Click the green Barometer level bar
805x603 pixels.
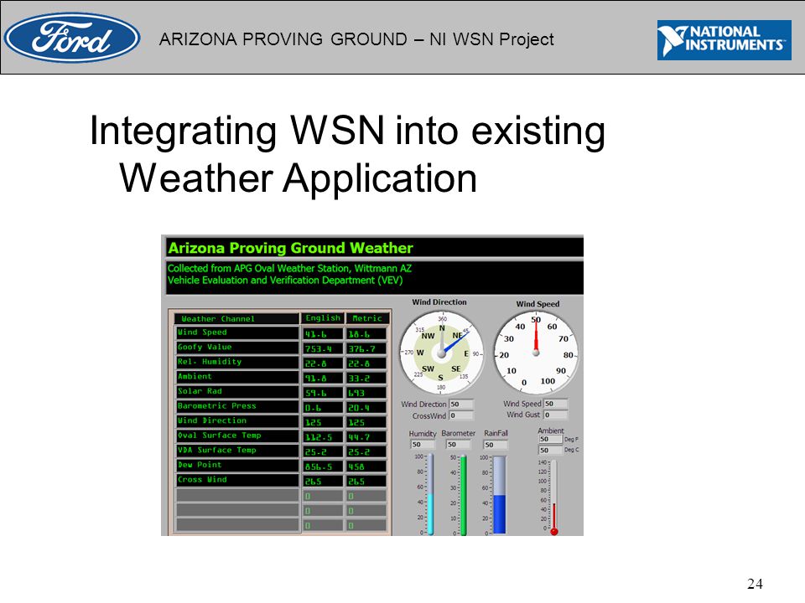tap(463, 495)
